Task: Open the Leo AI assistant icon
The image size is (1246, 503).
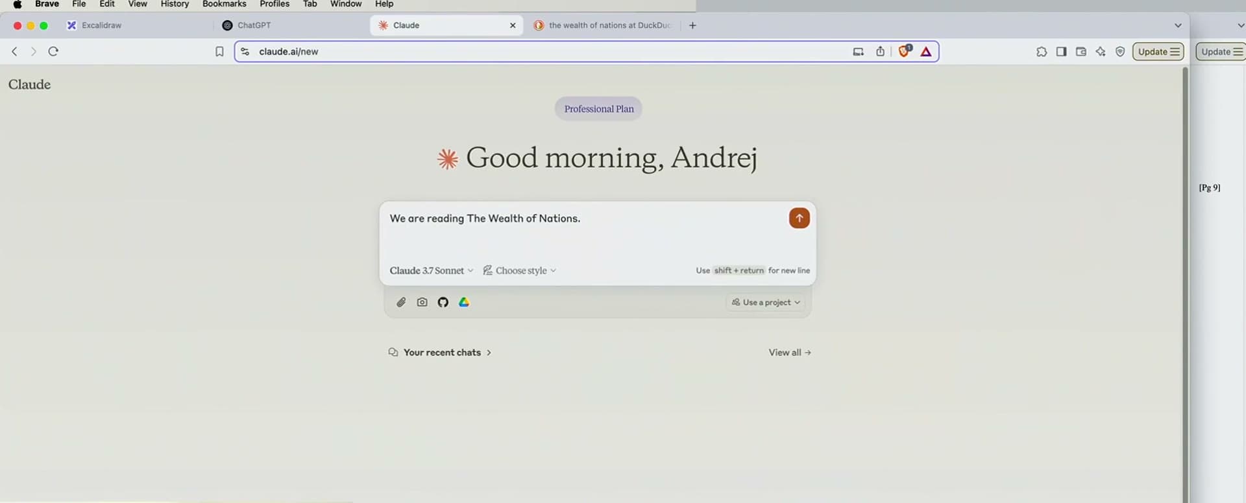Action: [x=1101, y=52]
